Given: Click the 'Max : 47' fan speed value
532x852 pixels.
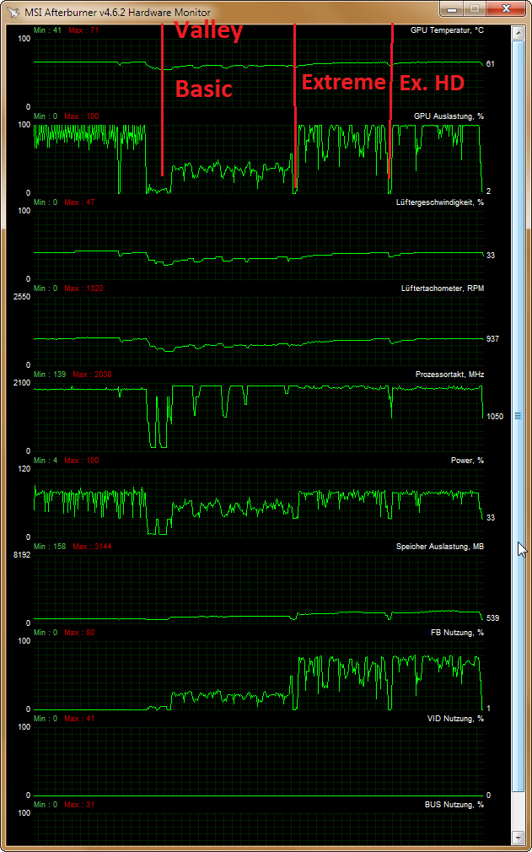Looking at the screenshot, I should pos(79,202).
